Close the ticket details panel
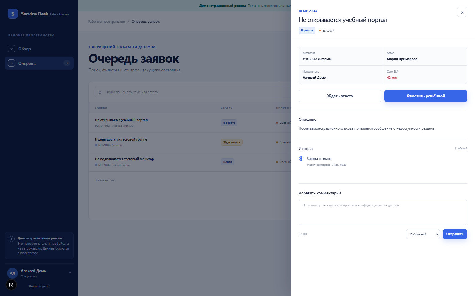This screenshot has width=475, height=296. coord(462,12)
